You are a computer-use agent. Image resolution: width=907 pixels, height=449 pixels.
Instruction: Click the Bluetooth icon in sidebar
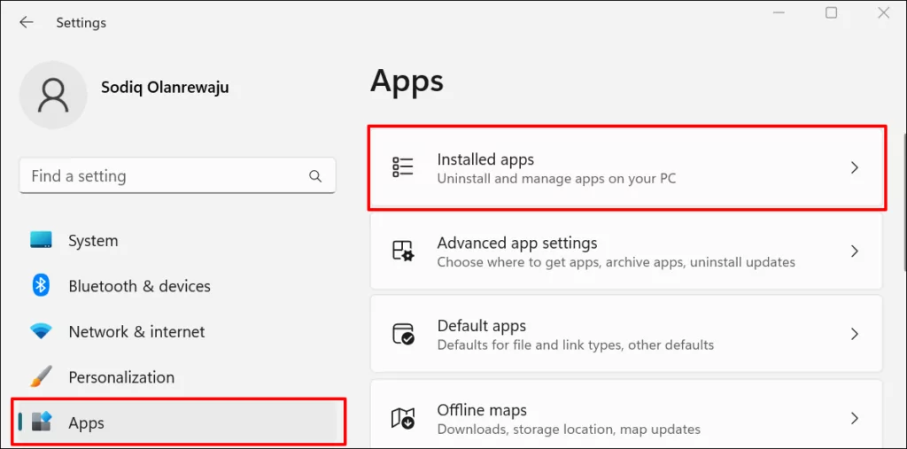41,286
